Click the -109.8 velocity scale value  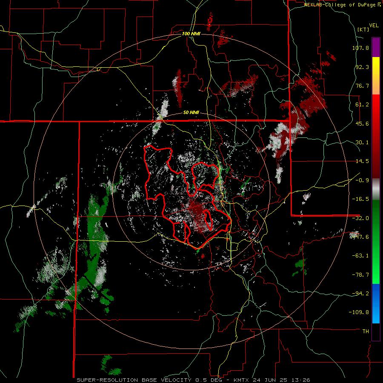pos(359,312)
